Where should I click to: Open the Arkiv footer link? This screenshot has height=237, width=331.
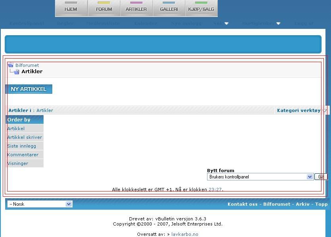[x=303, y=204]
